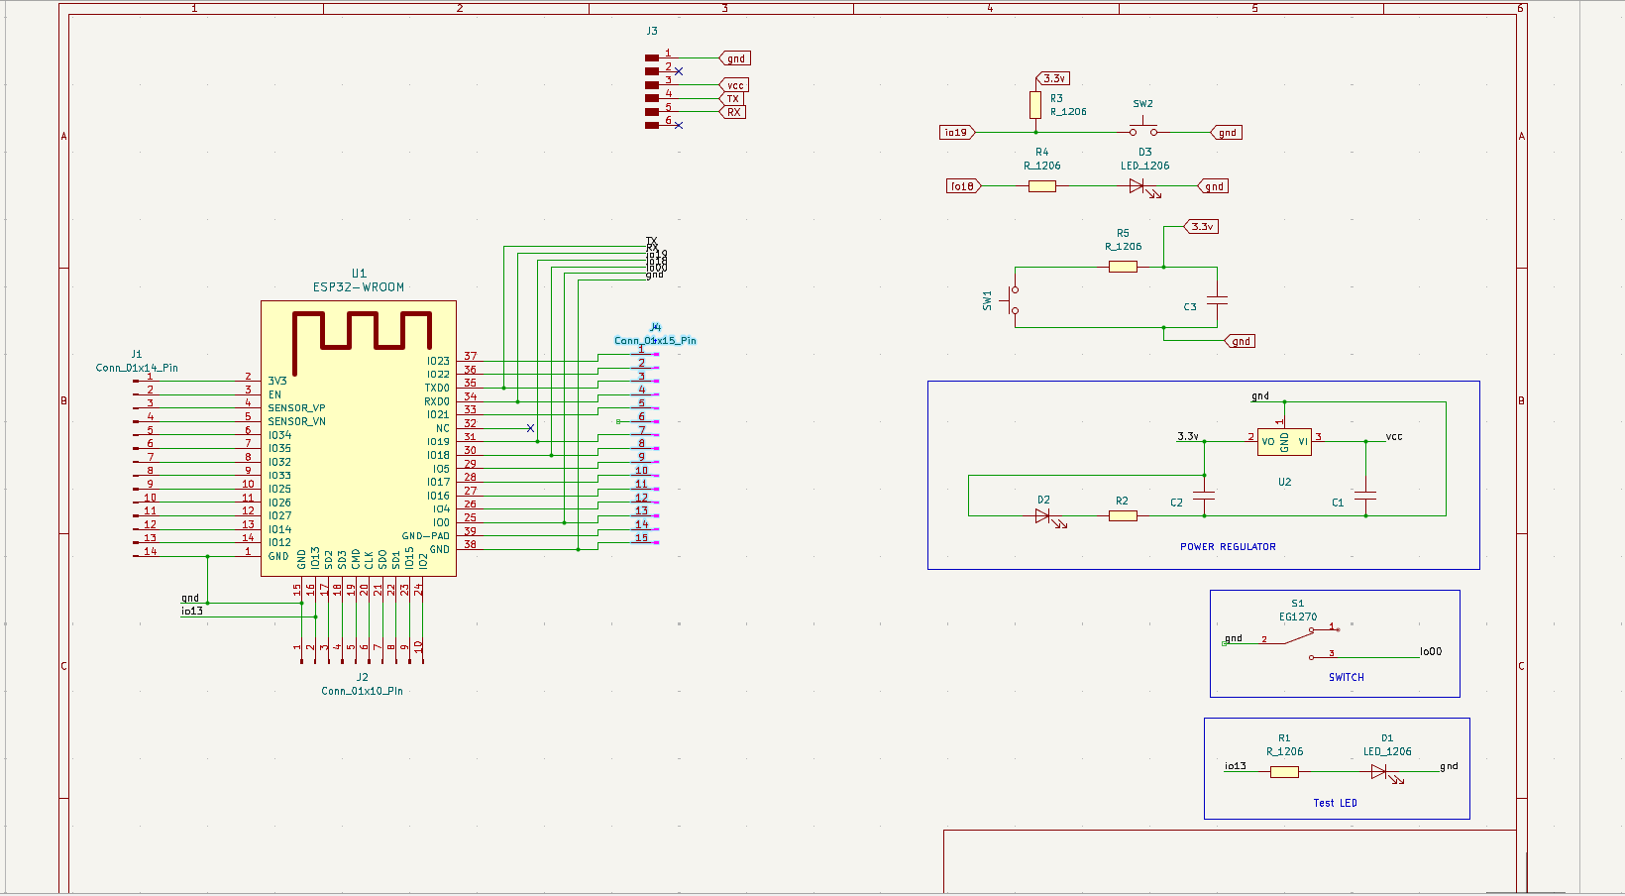Screen dimensions: 1625x896
Task: Select the C3 capacitor symbol
Action: click(1217, 299)
